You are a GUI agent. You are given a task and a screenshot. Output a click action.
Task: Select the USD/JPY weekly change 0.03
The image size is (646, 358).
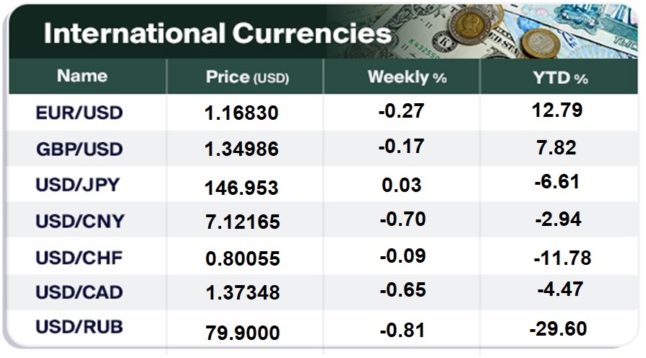402,184
